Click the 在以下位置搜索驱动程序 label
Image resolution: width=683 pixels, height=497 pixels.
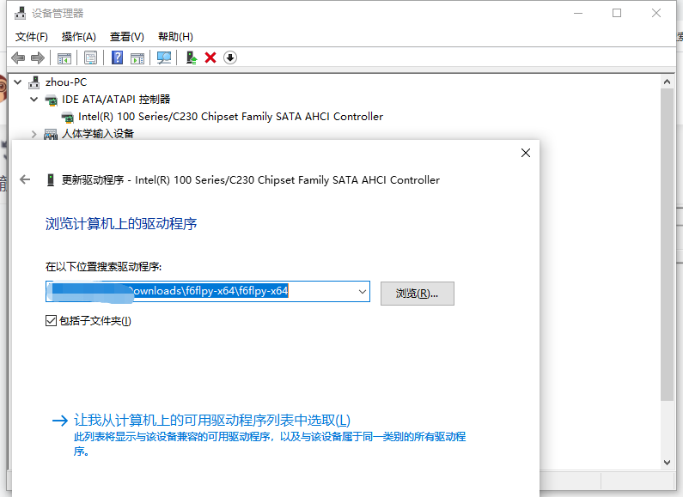[103, 267]
